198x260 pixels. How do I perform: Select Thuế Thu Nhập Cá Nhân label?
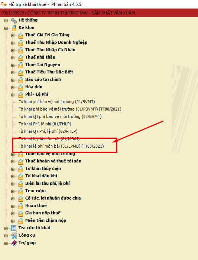click(x=50, y=50)
